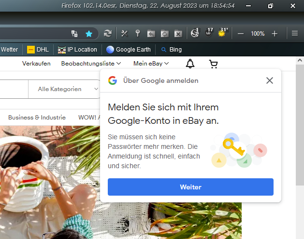Open the Alle Kategorien dropdown
304x239 pixels.
coord(64,89)
